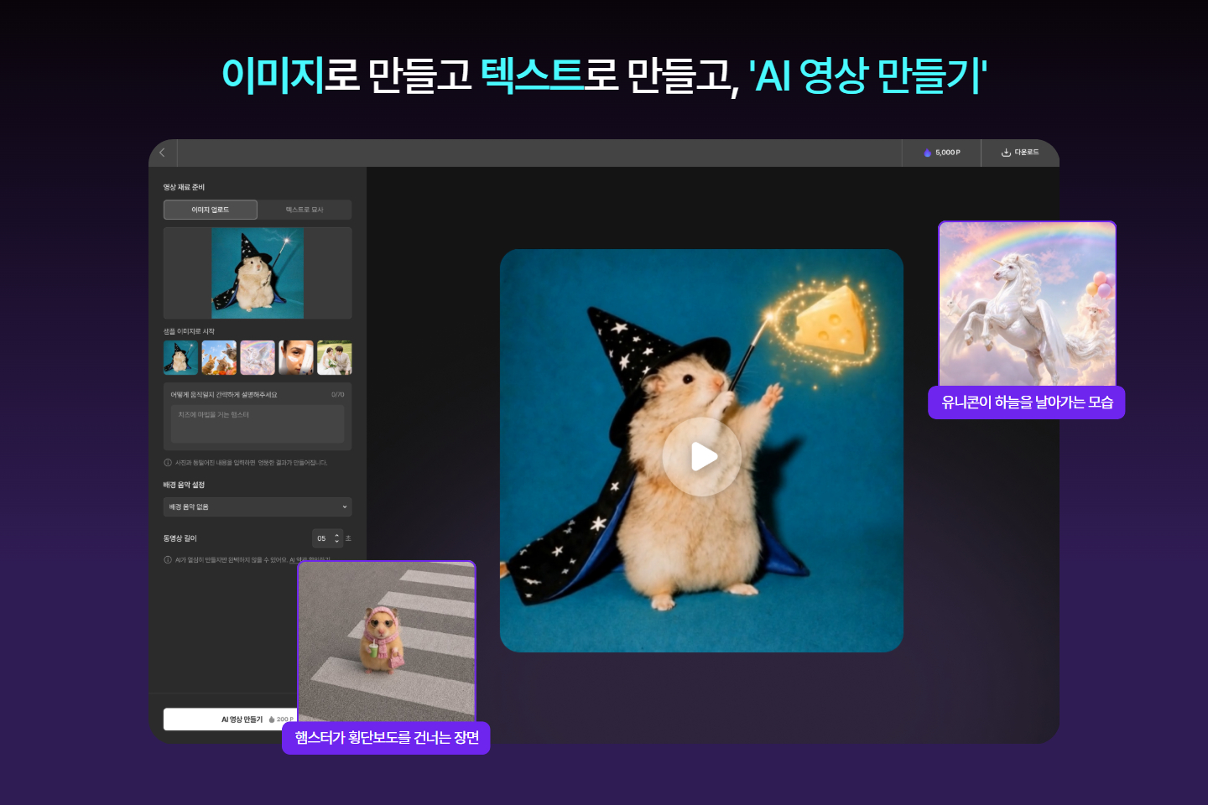Screen dimensions: 1208x805
Task: Click the blue flame points icon
Action: coord(927,153)
